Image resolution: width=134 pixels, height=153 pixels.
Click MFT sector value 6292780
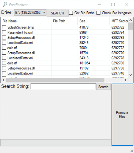118,63
